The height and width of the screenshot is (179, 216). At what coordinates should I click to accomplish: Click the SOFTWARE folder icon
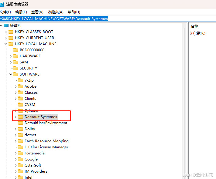tap(16, 74)
